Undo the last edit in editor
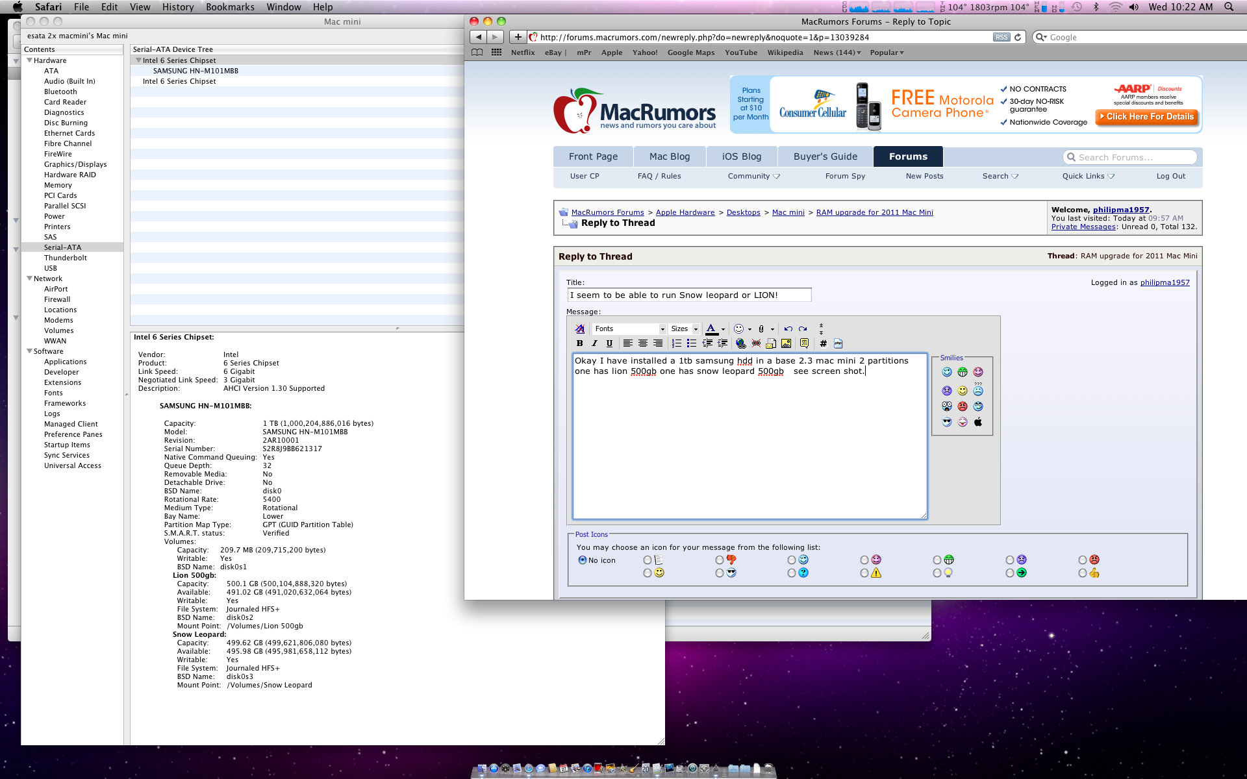This screenshot has width=1247, height=779. point(788,329)
